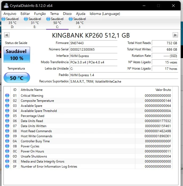Click the Saudável 100 % health button
The height and width of the screenshot is (186, 183).
(17, 55)
